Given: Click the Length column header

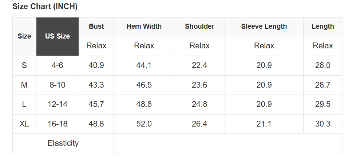Looking at the screenshot, I should 323,27.
